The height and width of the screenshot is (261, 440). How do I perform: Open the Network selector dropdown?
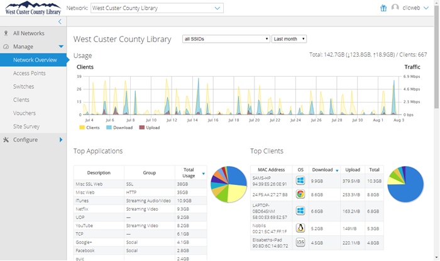[156, 8]
